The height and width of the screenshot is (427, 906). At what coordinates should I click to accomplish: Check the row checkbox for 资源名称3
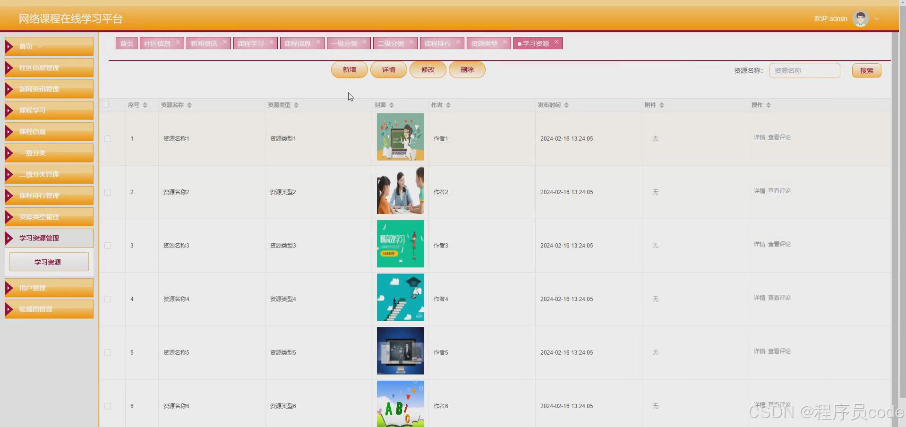point(108,246)
